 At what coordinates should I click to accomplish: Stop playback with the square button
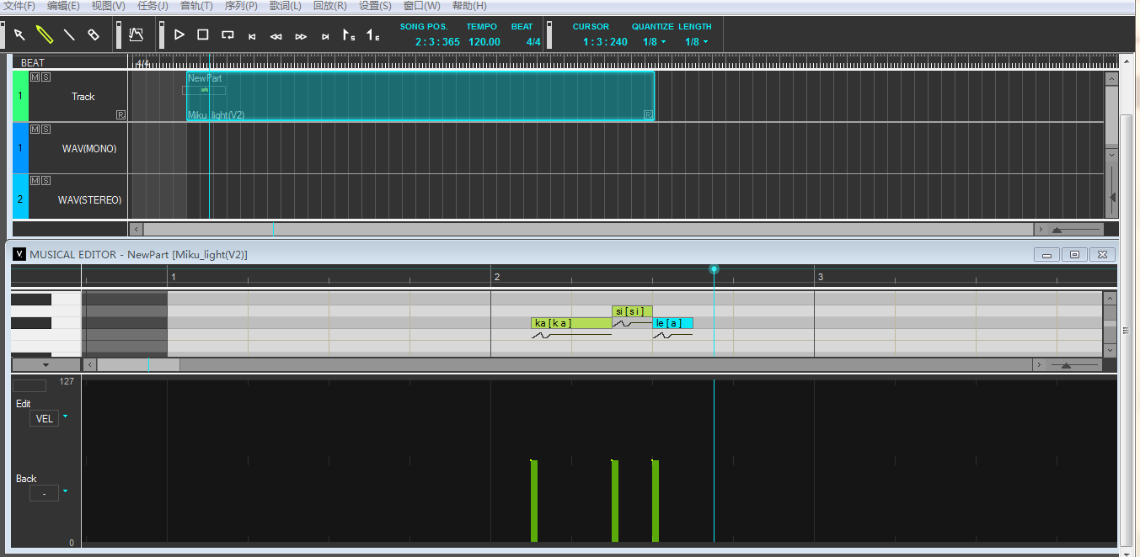tap(203, 34)
